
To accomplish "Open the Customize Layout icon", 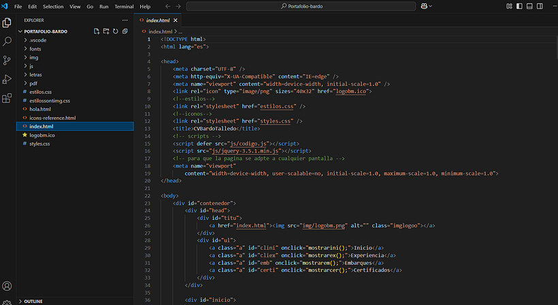I will point(509,6).
